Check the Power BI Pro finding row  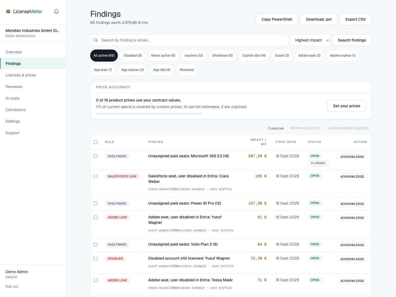[96, 204]
